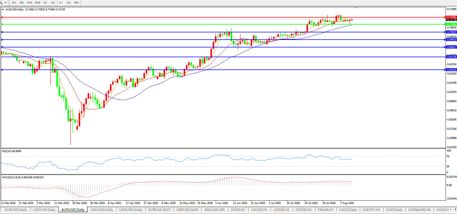The width and height of the screenshot is (457, 214).
Task: Switch to the M1 timeframe
Action: (14, 3)
